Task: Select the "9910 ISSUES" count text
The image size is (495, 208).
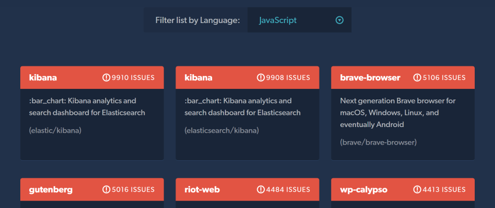Action: pyautogui.click(x=133, y=78)
